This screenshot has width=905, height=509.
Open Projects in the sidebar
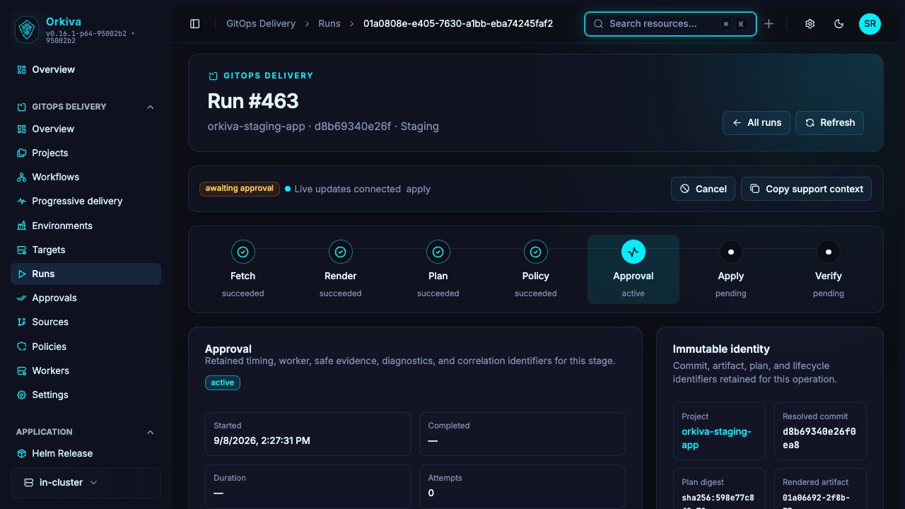click(86, 153)
